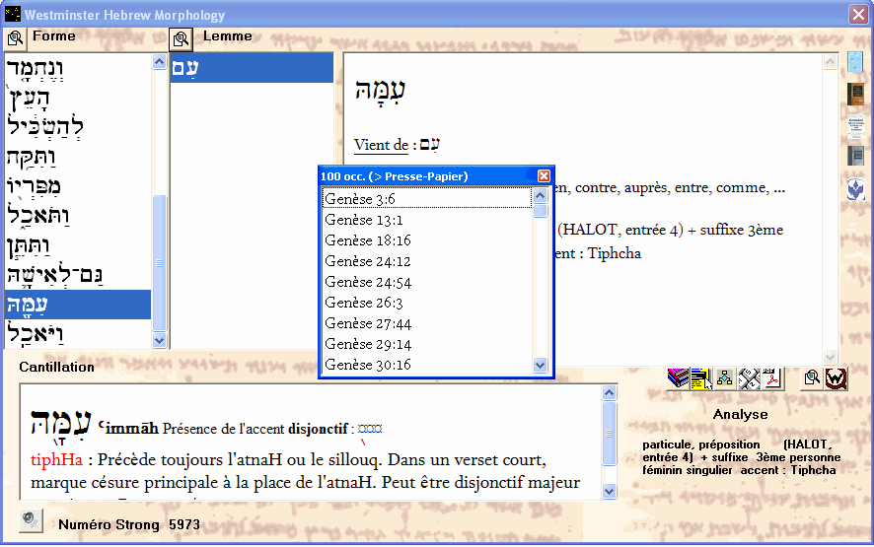Screen dimensions: 874x547
Task: Click the highlighted text with cursor icon
Action: [x=701, y=378]
